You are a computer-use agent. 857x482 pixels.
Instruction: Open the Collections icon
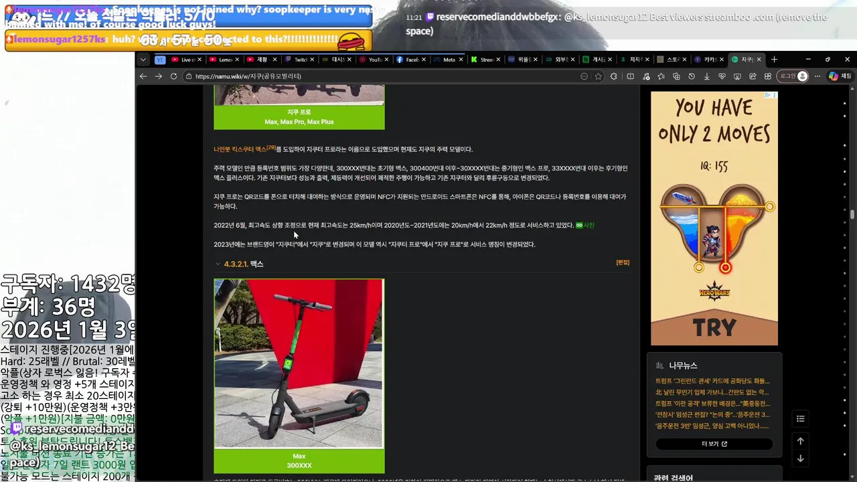[x=676, y=76]
